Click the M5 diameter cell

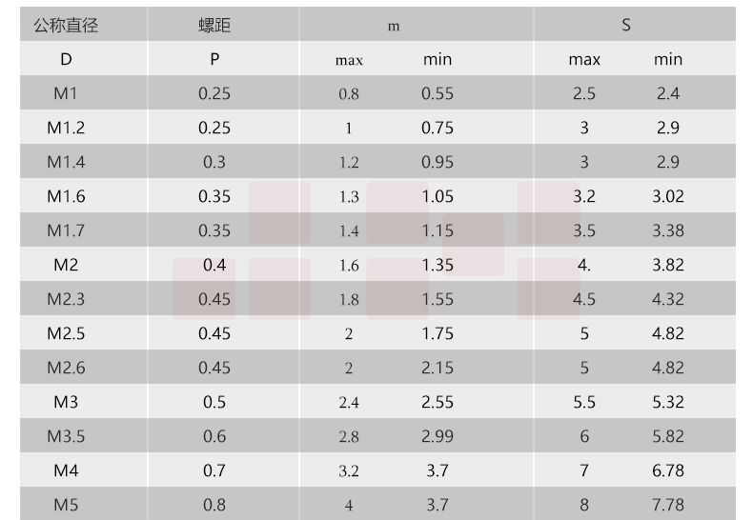(x=66, y=505)
